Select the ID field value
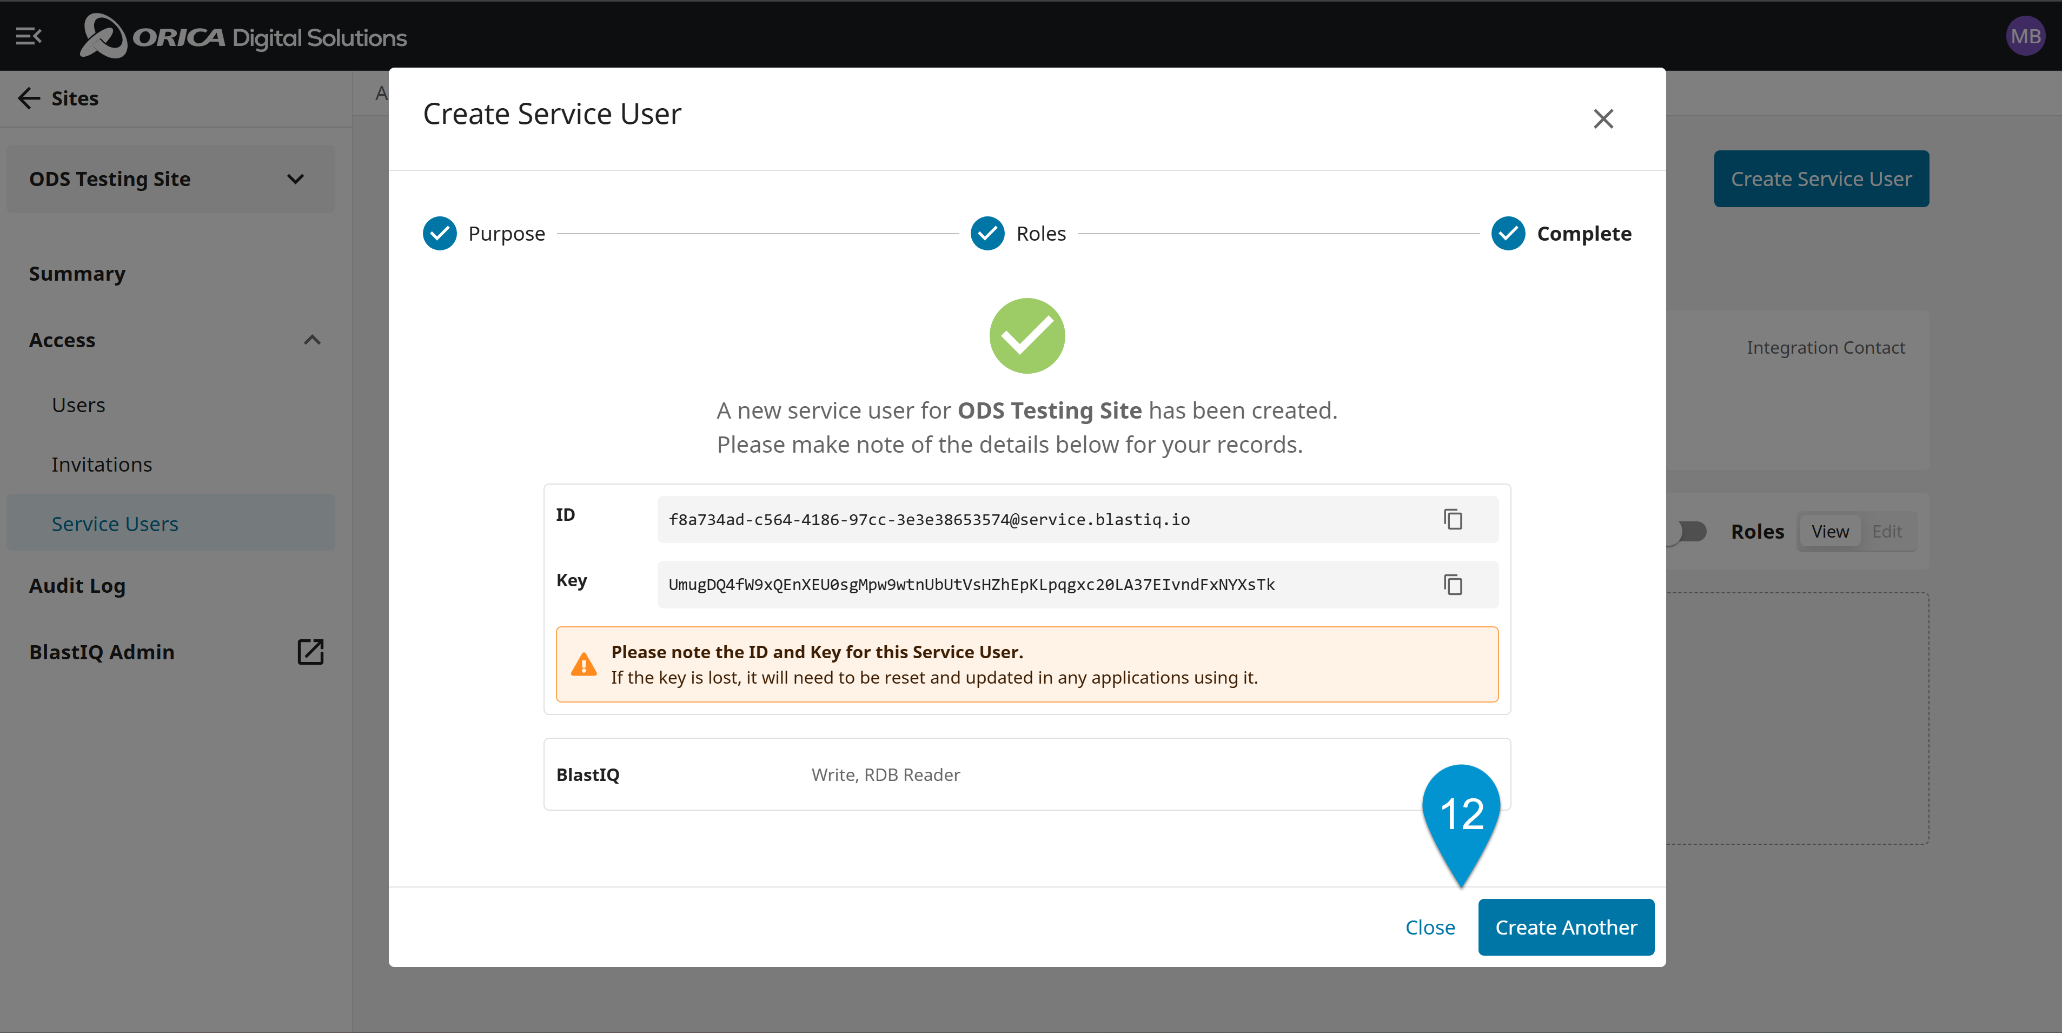 929,520
